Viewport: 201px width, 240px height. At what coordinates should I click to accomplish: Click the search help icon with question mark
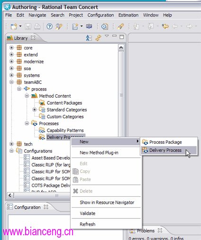pyautogui.click(x=59, y=26)
